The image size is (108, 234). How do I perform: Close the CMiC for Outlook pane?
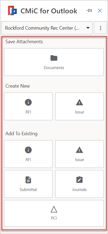click(100, 11)
